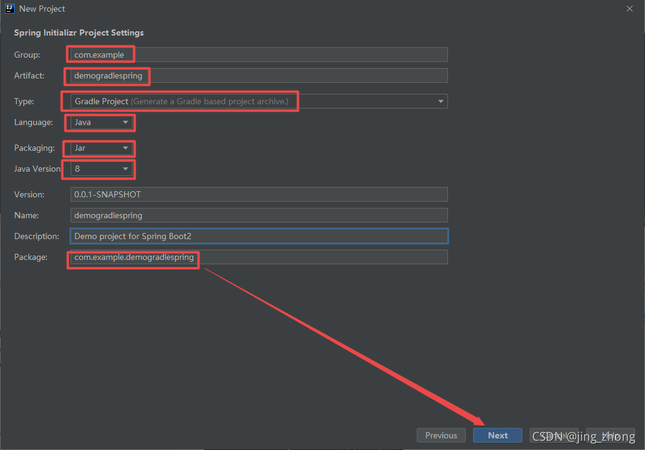
Task: Close the New Project dialog
Action: point(630,9)
